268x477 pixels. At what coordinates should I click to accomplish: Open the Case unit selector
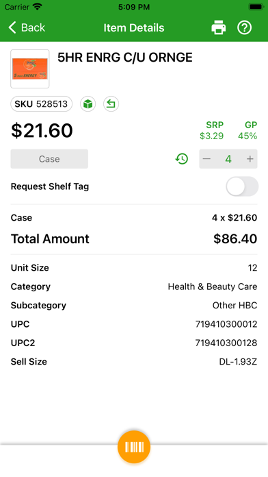pos(49,159)
